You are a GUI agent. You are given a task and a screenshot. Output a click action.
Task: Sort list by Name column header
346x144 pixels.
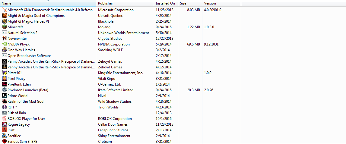tap(48, 3)
